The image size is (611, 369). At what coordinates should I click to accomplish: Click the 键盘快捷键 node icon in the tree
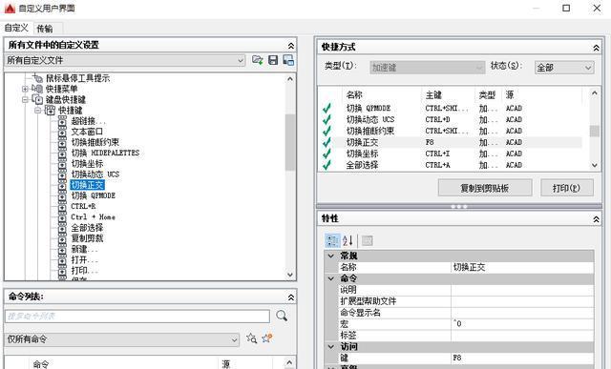pos(37,99)
